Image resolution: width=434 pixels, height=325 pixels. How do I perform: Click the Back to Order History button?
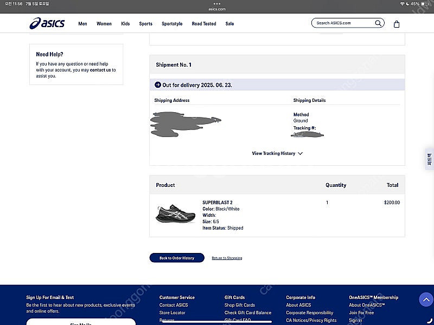coord(177,258)
